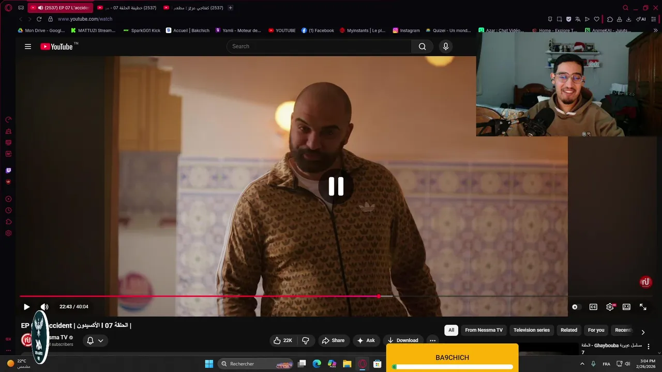The image size is (662, 372).
Task: Show hidden system tray icons
Action: coord(583,364)
